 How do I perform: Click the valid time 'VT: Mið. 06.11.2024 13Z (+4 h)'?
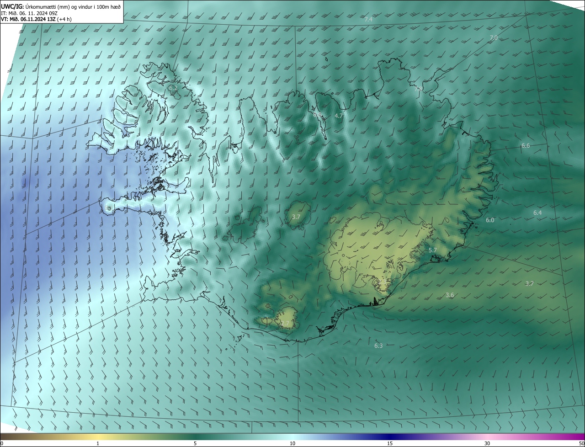(x=36, y=19)
